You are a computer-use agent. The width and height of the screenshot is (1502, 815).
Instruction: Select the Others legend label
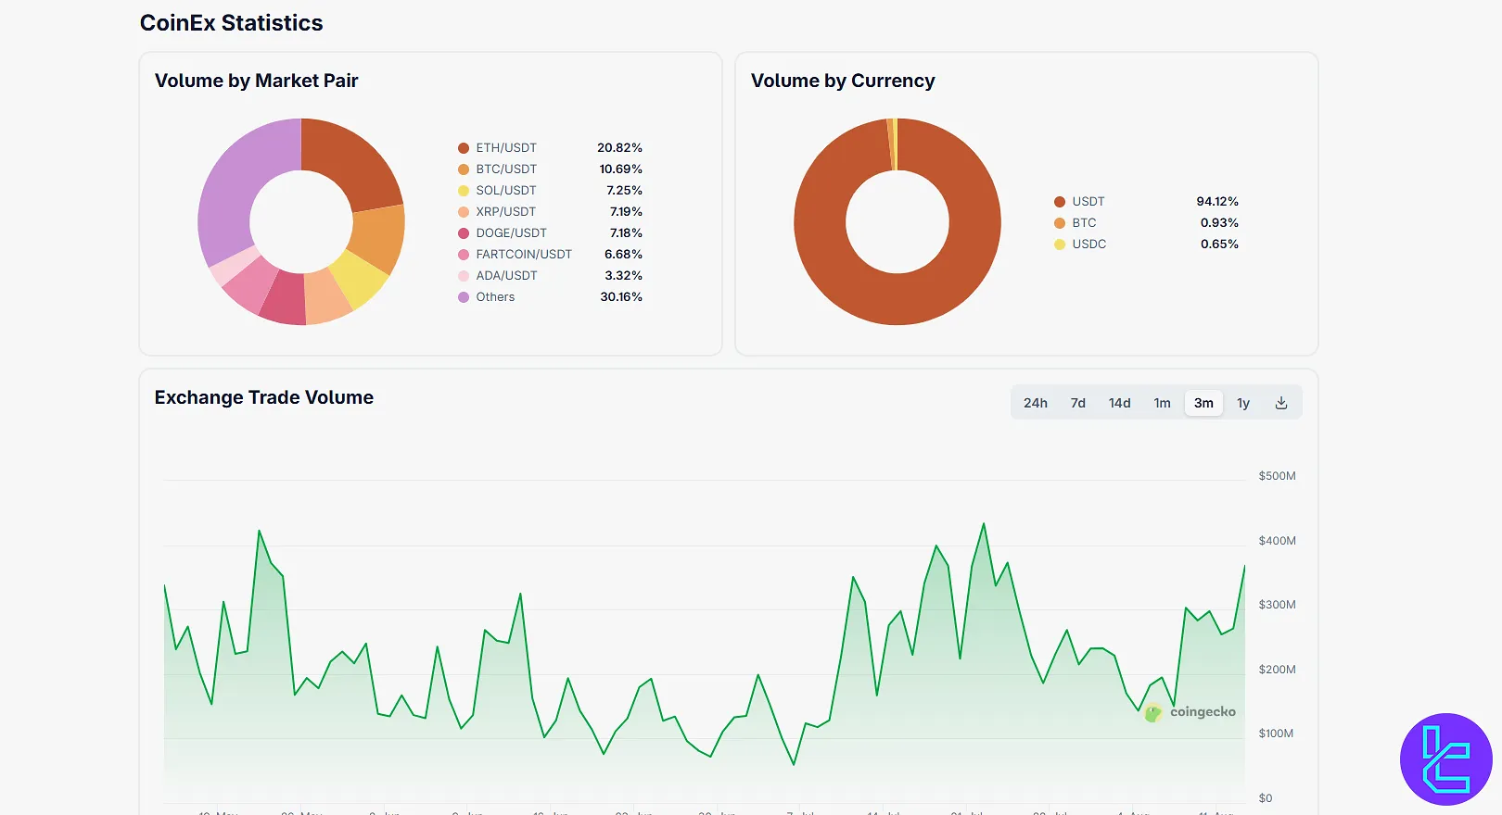(495, 297)
